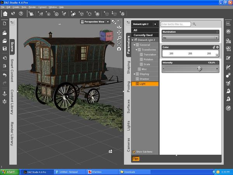Image resolution: width=233 pixels, height=175 pixels.
Task: Click the align lines icon atop right toolbar
Action: point(228,23)
